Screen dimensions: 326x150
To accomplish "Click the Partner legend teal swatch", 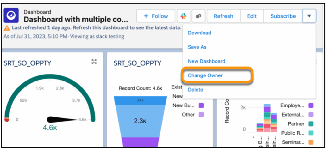I will tap(310, 124).
